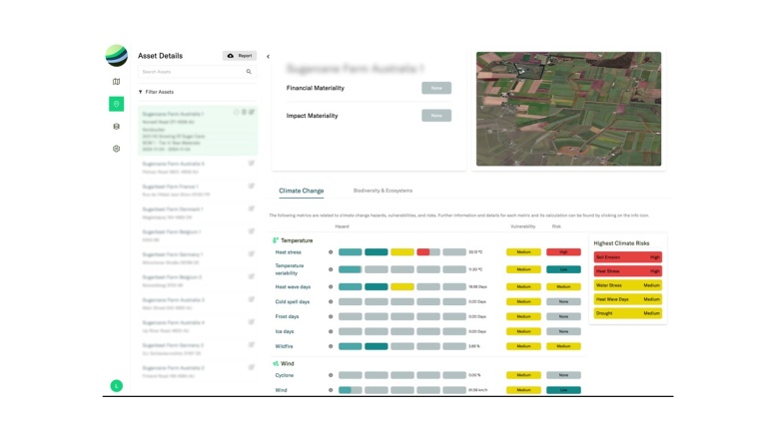Select the Sugarbeet Farm Belgium 1 asset
The image size is (759, 426).
click(x=197, y=235)
